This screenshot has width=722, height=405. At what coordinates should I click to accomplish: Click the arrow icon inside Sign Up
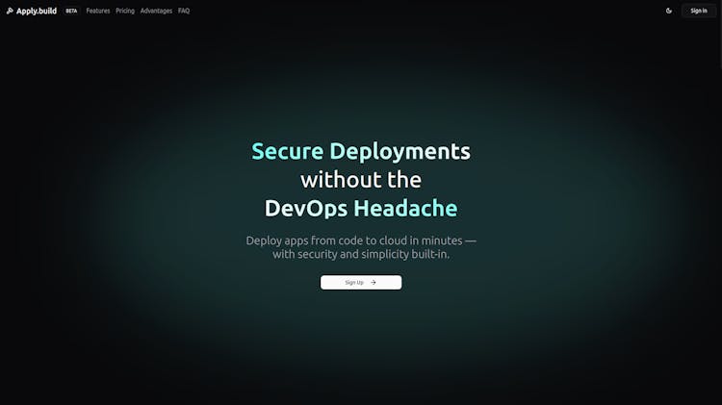pyautogui.click(x=373, y=283)
